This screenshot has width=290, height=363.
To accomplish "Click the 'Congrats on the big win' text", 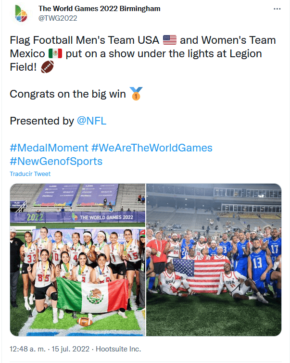I will click(67, 94).
